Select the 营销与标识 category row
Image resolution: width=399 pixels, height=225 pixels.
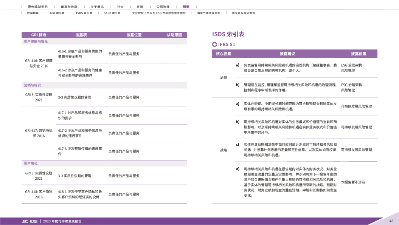click(x=32, y=85)
